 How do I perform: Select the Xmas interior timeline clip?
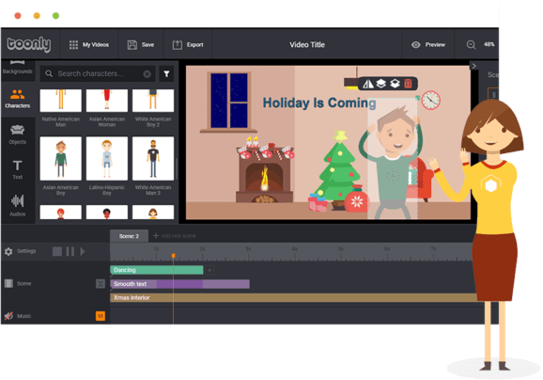tap(294, 297)
